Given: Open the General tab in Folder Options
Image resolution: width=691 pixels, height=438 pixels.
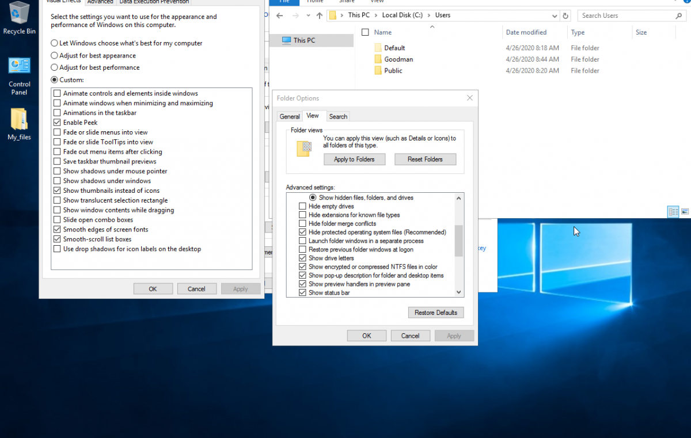Looking at the screenshot, I should (x=290, y=116).
